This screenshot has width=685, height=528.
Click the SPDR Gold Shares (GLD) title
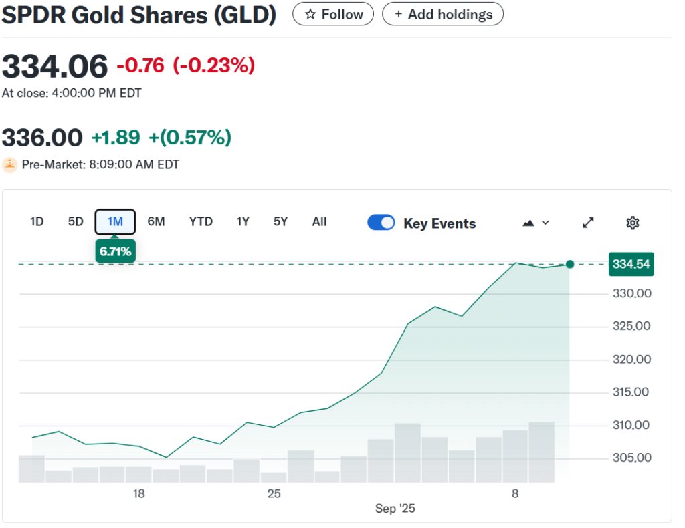139,15
